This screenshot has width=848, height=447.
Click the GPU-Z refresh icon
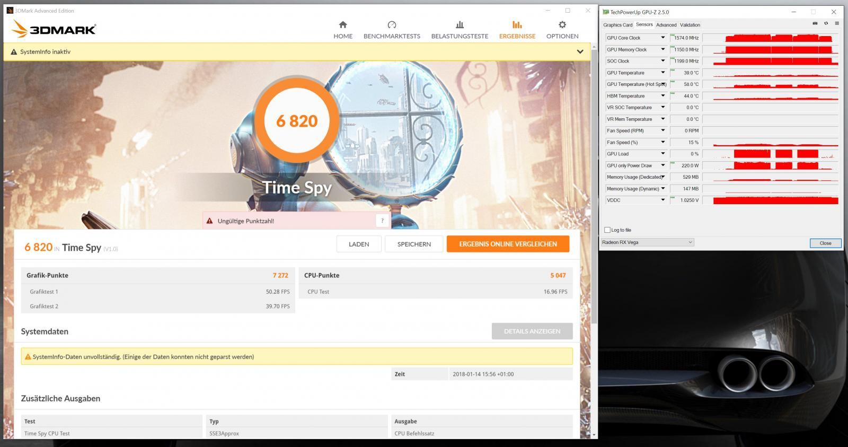(x=826, y=23)
